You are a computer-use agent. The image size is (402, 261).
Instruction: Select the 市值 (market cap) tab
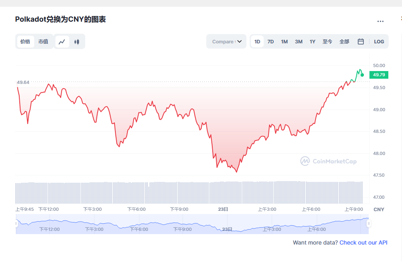coord(43,42)
